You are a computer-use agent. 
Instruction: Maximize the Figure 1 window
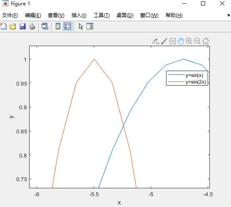[x=203, y=3]
